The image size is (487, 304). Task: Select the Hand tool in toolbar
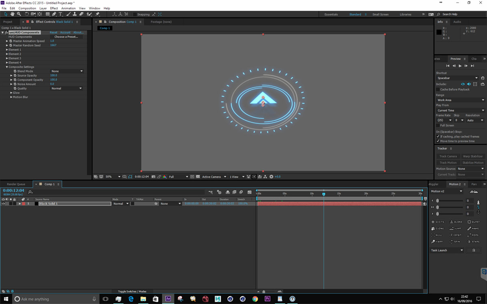13,14
